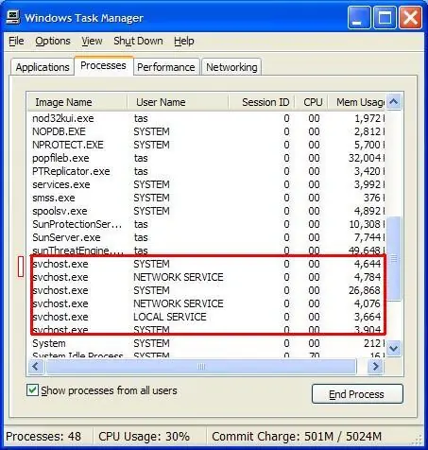Click Commit Charge status bar entry
The image size is (428, 450).
[x=297, y=437]
